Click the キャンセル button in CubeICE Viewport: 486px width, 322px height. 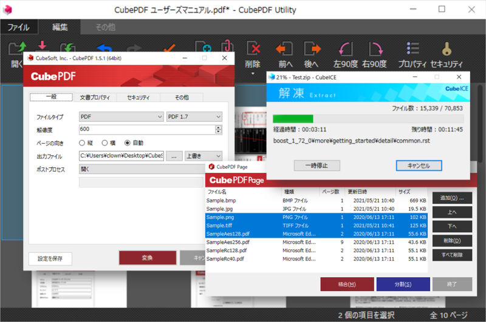click(x=419, y=166)
